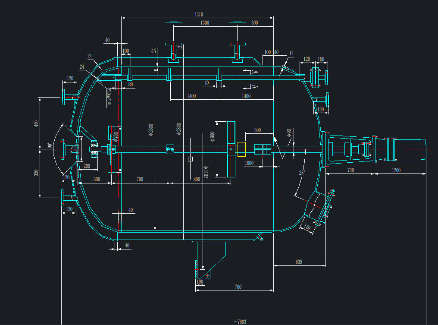
Task: Click the 150 dimension on the angled nozzle
Action: [x=307, y=227]
